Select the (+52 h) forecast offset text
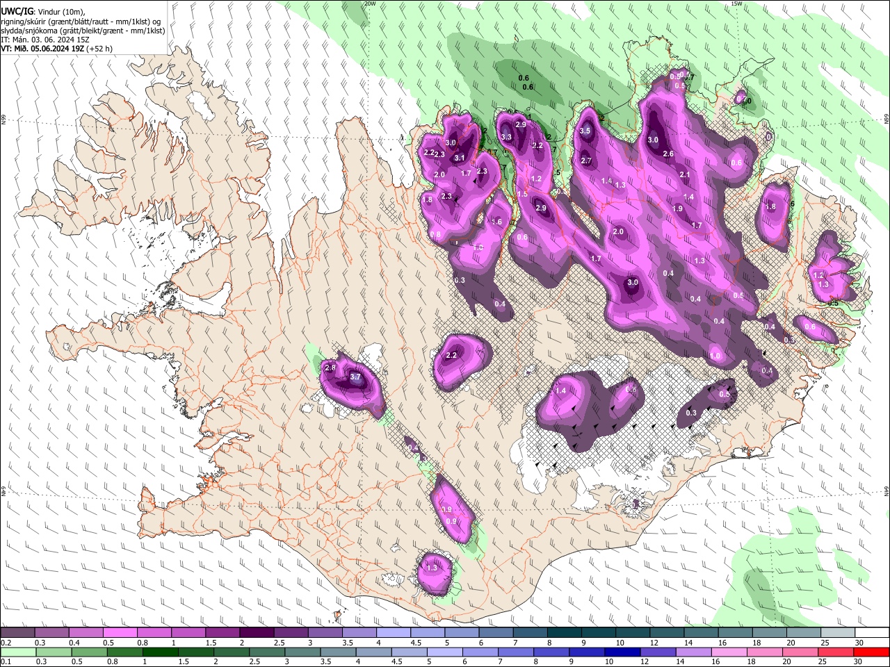Screen dimensions: 890x667 (99, 49)
